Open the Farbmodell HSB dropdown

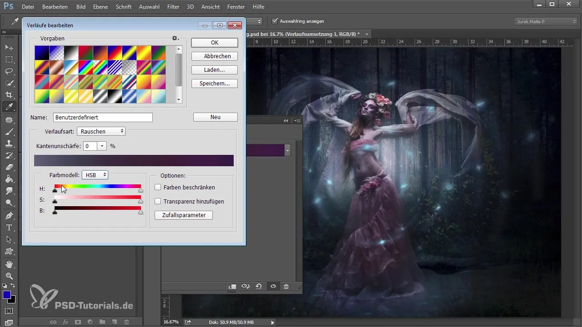point(95,175)
